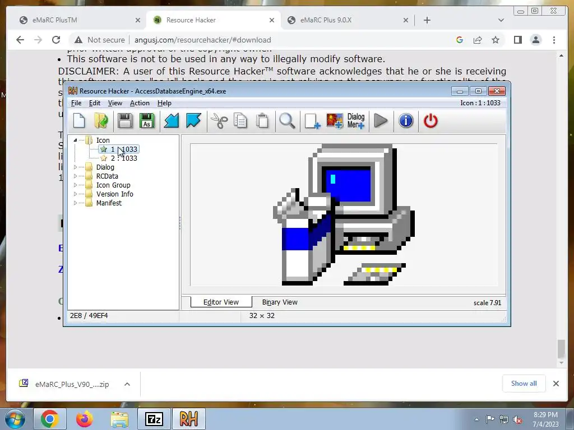Close the downloads bar
574x430 pixels.
tap(556, 384)
